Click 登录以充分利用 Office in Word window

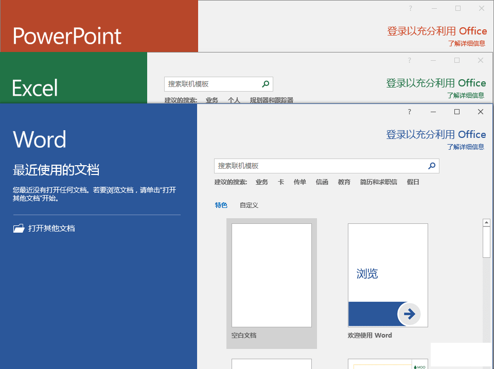436,134
